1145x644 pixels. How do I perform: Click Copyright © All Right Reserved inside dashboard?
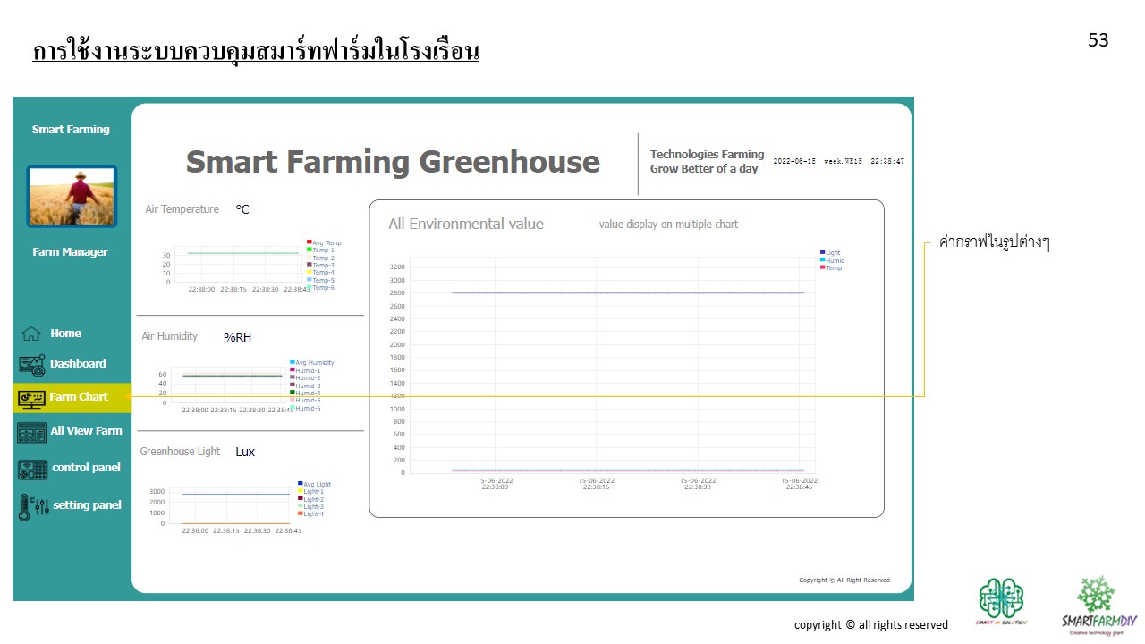tap(844, 580)
